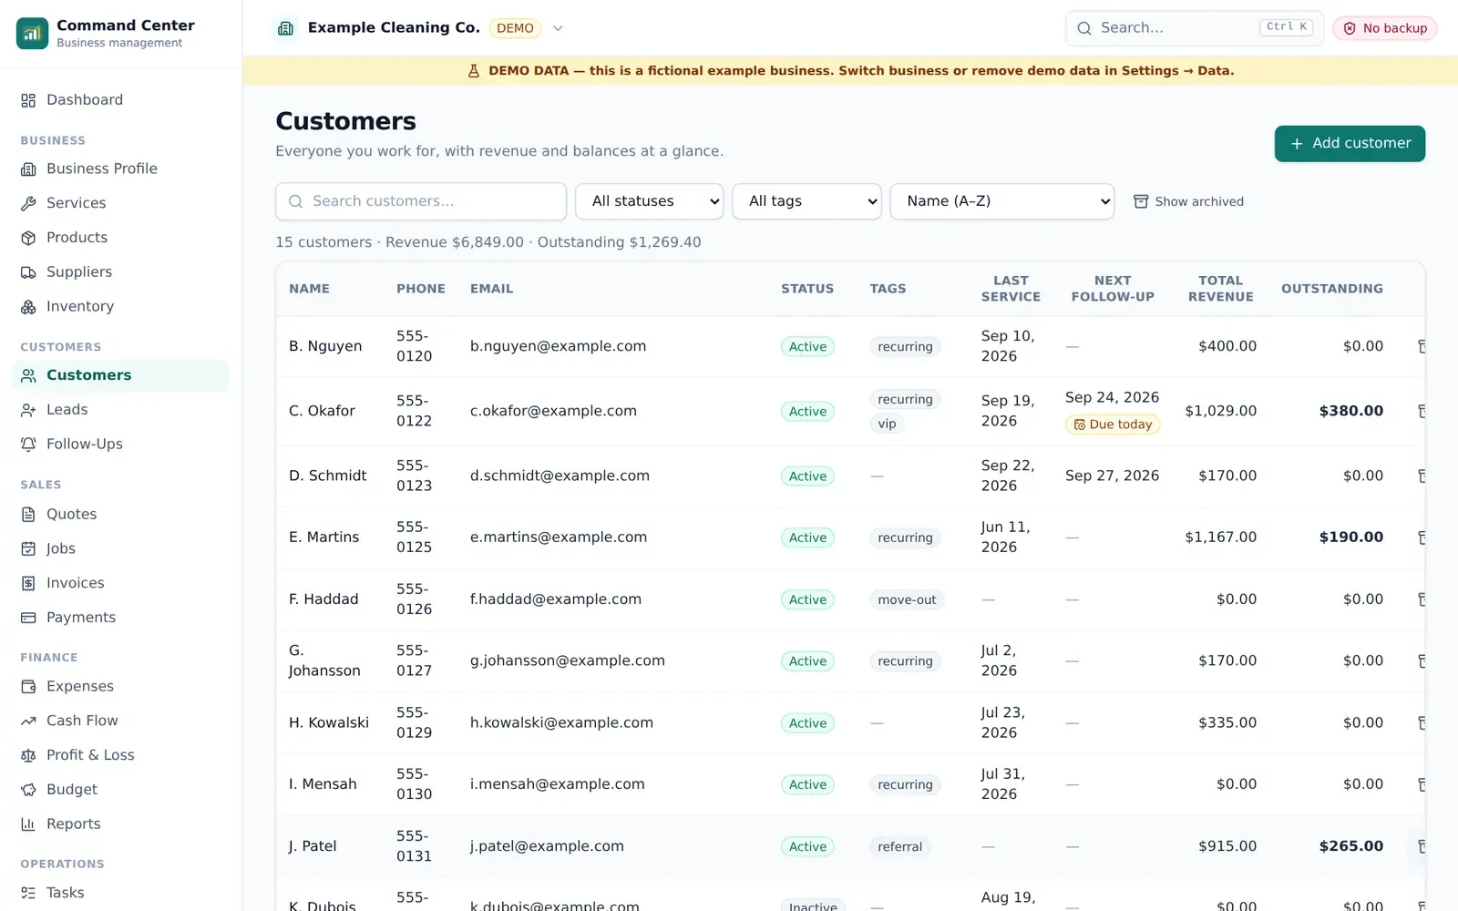
Task: Click the Products box icon
Action: (28, 238)
